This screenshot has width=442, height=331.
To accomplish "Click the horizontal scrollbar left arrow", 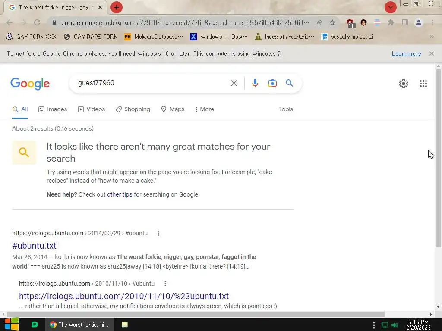I will (3, 314).
